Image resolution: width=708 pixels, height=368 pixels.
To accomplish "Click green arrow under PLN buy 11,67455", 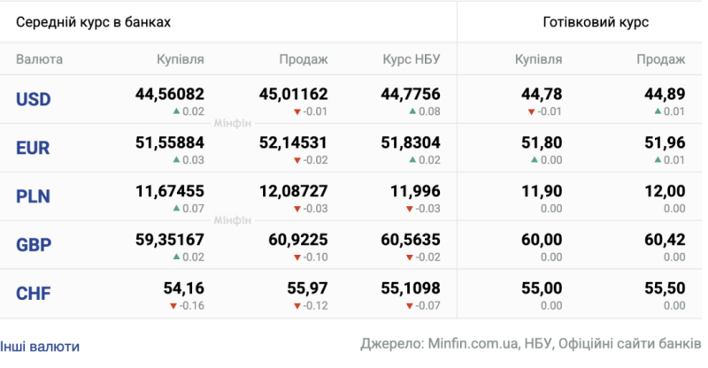I will click(x=176, y=208).
